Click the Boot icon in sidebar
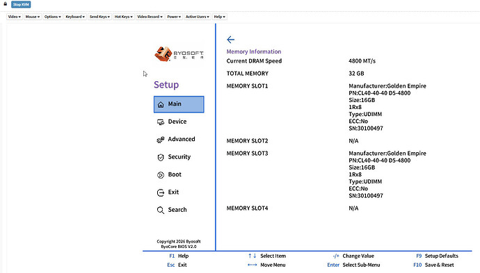The width and height of the screenshot is (480, 273). tap(161, 175)
